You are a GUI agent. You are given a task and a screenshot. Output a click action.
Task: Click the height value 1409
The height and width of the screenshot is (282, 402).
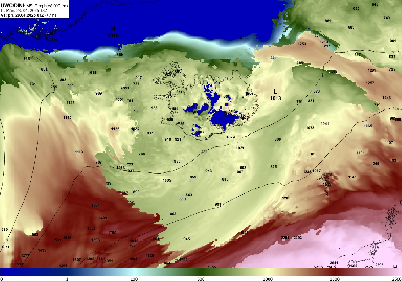pos(103,218)
